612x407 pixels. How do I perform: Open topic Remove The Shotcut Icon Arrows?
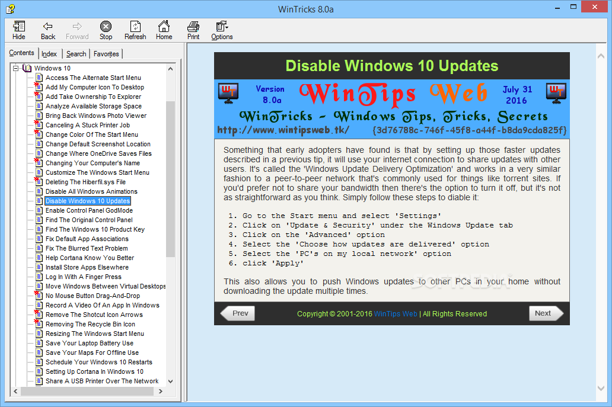click(94, 315)
